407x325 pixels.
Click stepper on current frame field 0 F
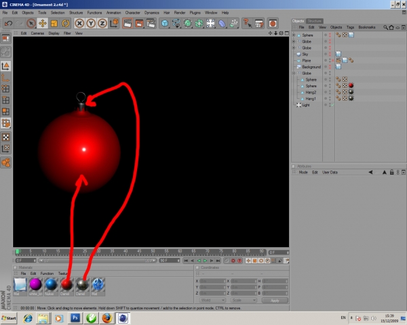[x=288, y=253]
